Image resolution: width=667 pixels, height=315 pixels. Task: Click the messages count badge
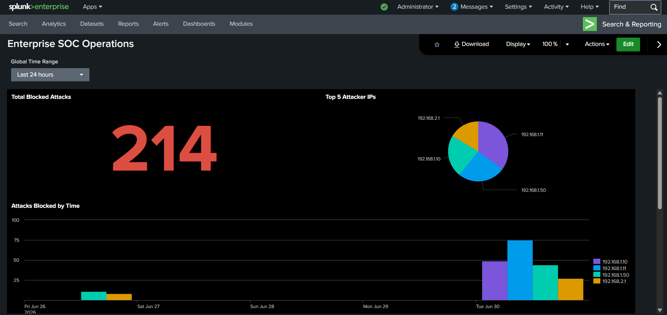point(454,7)
